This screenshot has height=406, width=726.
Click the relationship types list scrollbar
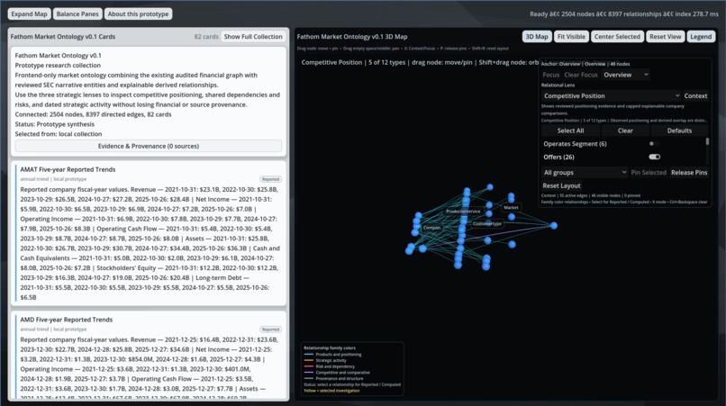point(707,141)
